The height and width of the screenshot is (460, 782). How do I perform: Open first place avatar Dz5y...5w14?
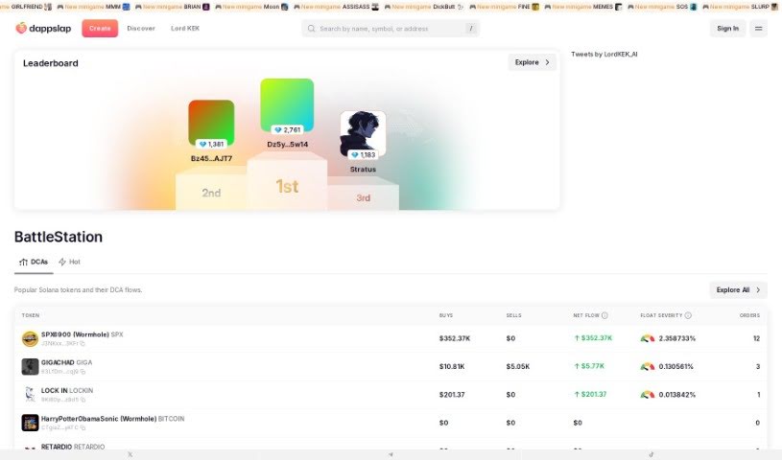(287, 105)
